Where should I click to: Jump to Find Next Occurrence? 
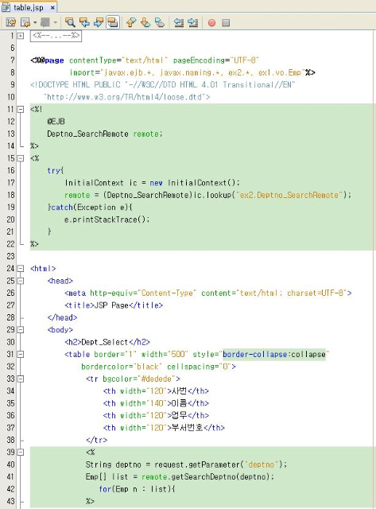pyautogui.click(x=99, y=22)
